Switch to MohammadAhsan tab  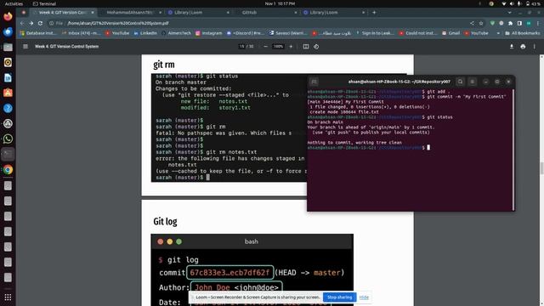(x=129, y=13)
